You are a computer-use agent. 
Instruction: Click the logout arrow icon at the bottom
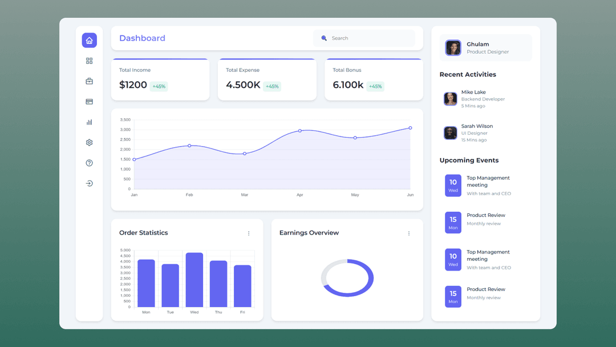[89, 183]
